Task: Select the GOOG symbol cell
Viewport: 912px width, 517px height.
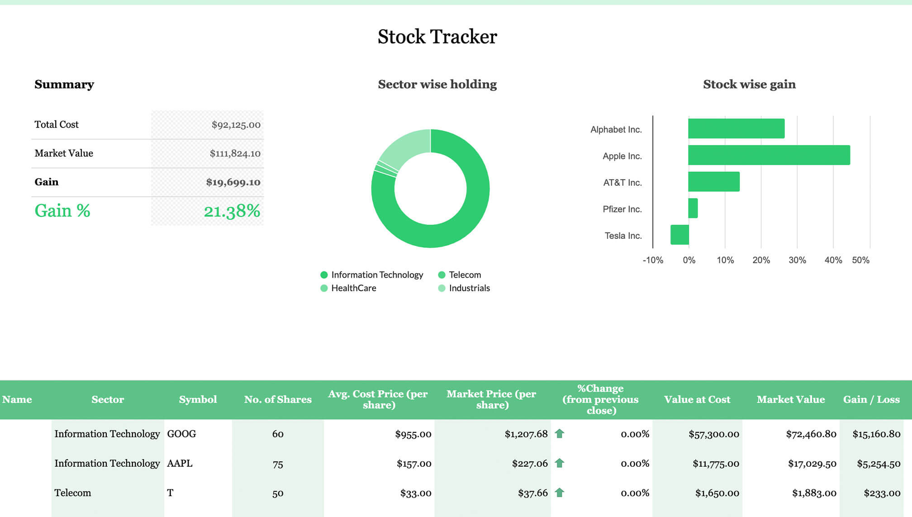Action: click(181, 434)
